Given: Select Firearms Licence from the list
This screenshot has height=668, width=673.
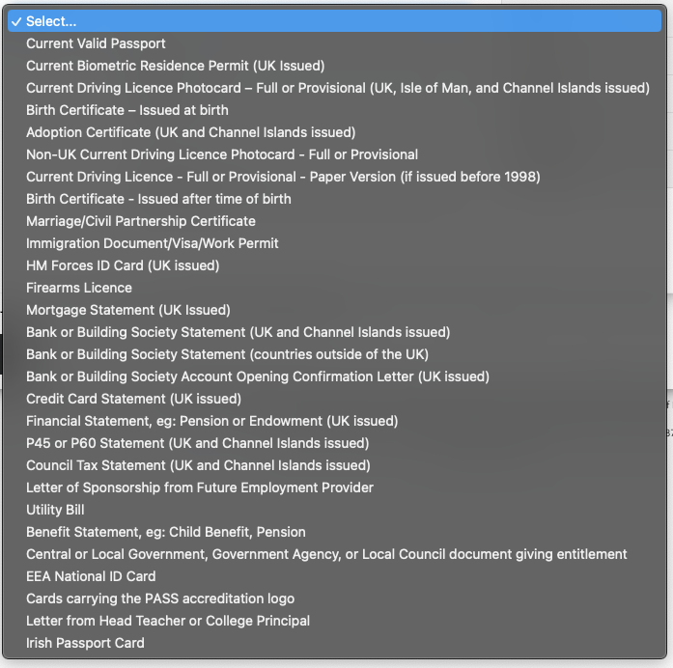Looking at the screenshot, I should [79, 288].
